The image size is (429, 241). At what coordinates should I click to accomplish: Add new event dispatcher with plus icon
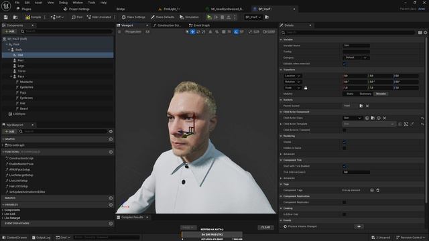111,224
